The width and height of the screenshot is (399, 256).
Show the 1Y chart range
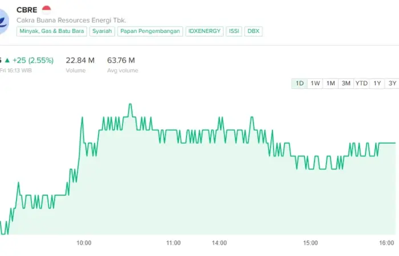click(x=377, y=83)
